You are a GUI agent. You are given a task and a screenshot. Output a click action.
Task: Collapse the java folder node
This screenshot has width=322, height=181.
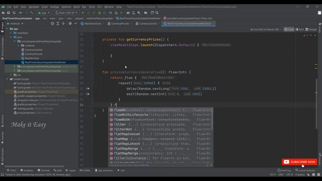pos(11,37)
